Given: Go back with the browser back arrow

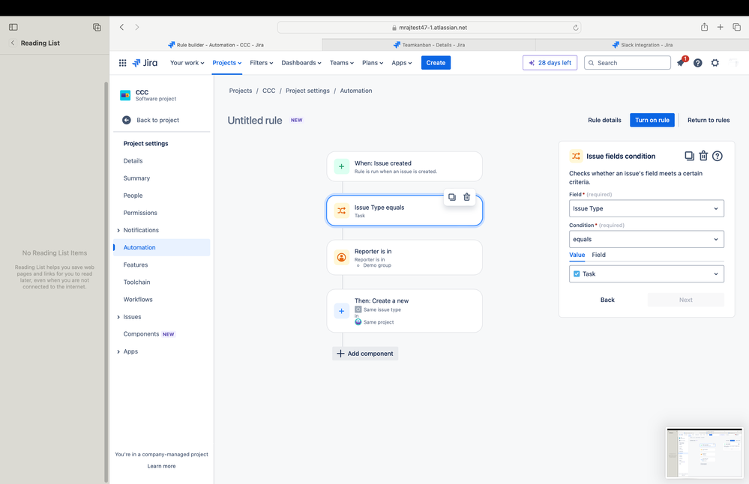Looking at the screenshot, I should [x=121, y=27].
